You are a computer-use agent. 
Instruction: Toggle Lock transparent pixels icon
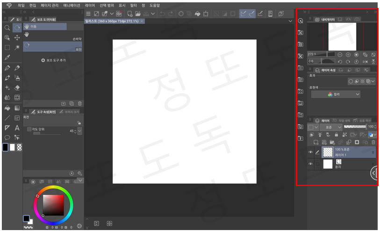tap(344, 135)
